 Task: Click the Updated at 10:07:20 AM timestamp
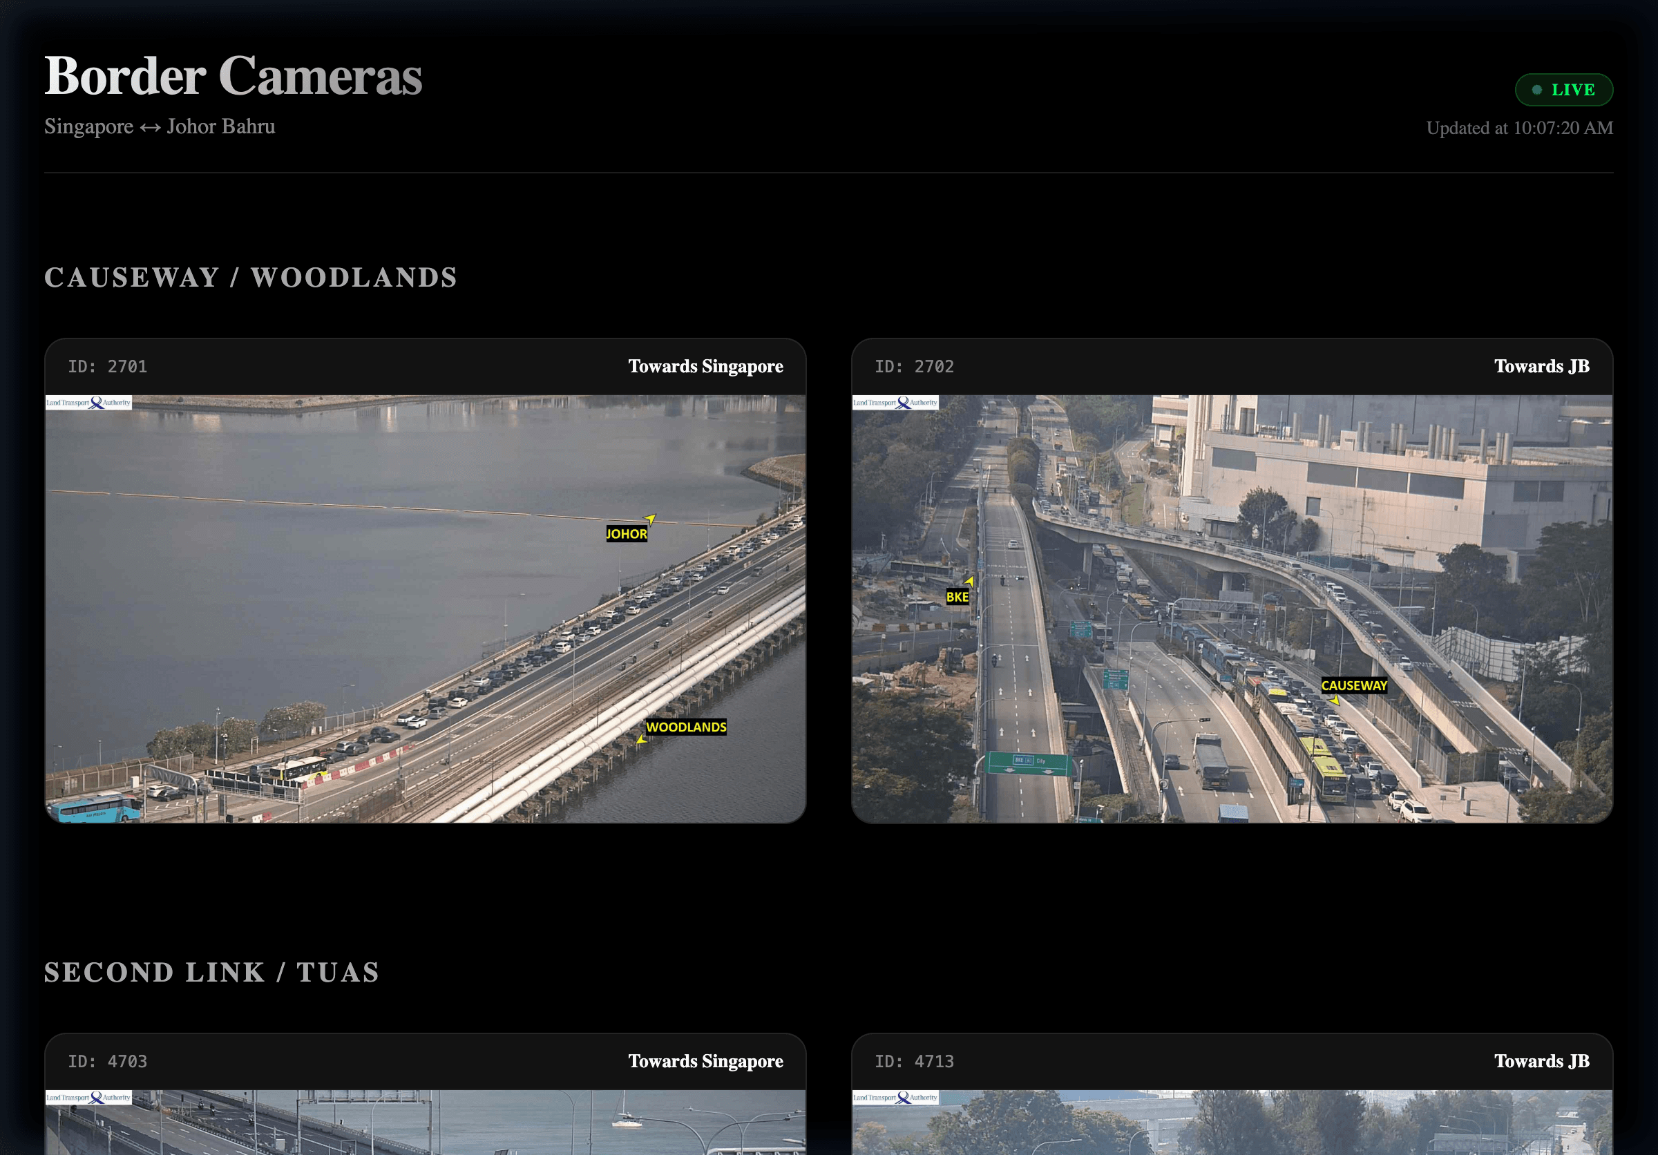[x=1519, y=128]
